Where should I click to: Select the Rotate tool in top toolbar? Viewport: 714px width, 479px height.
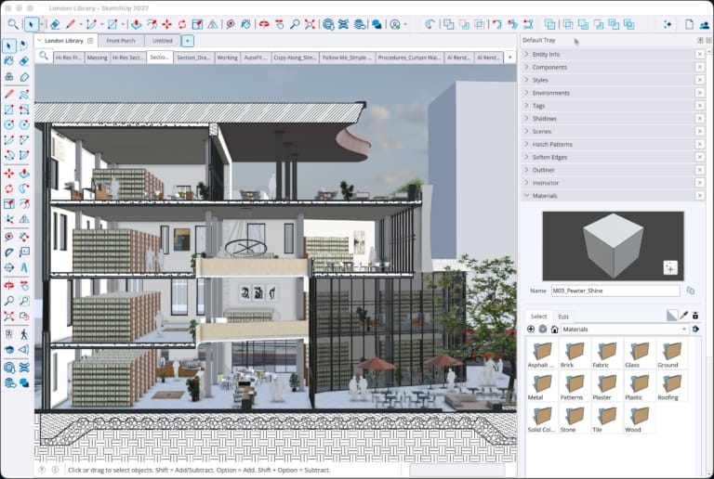[x=182, y=24]
